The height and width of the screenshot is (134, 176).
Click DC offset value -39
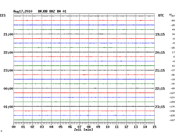[x=173, y=79]
